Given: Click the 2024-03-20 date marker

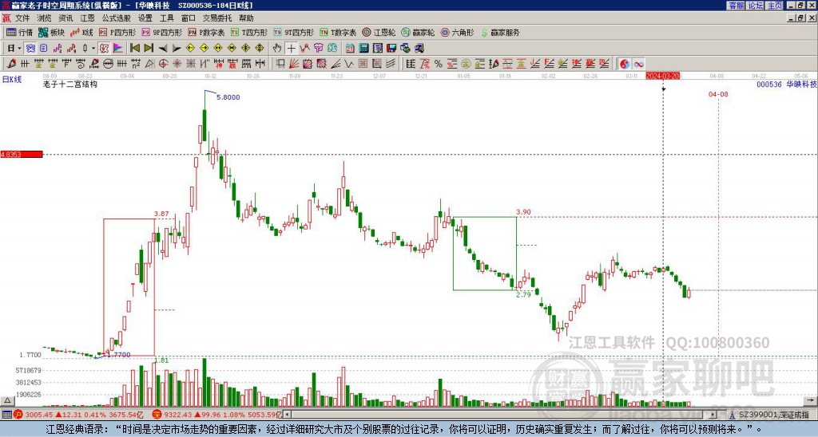Looking at the screenshot, I should pos(663,76).
